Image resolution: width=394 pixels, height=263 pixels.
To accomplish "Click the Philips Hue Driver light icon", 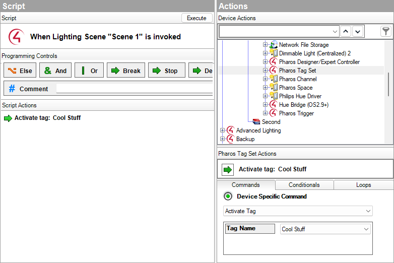I will click(x=274, y=96).
